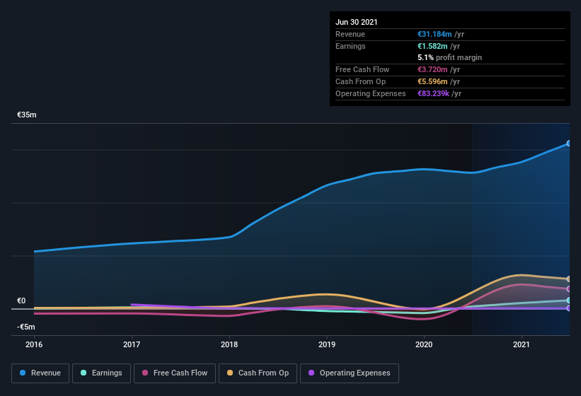
Task: Click the Free Cash Flow tooltip label
Action: tap(362, 69)
